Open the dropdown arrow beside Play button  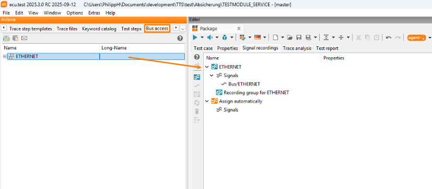point(202,37)
